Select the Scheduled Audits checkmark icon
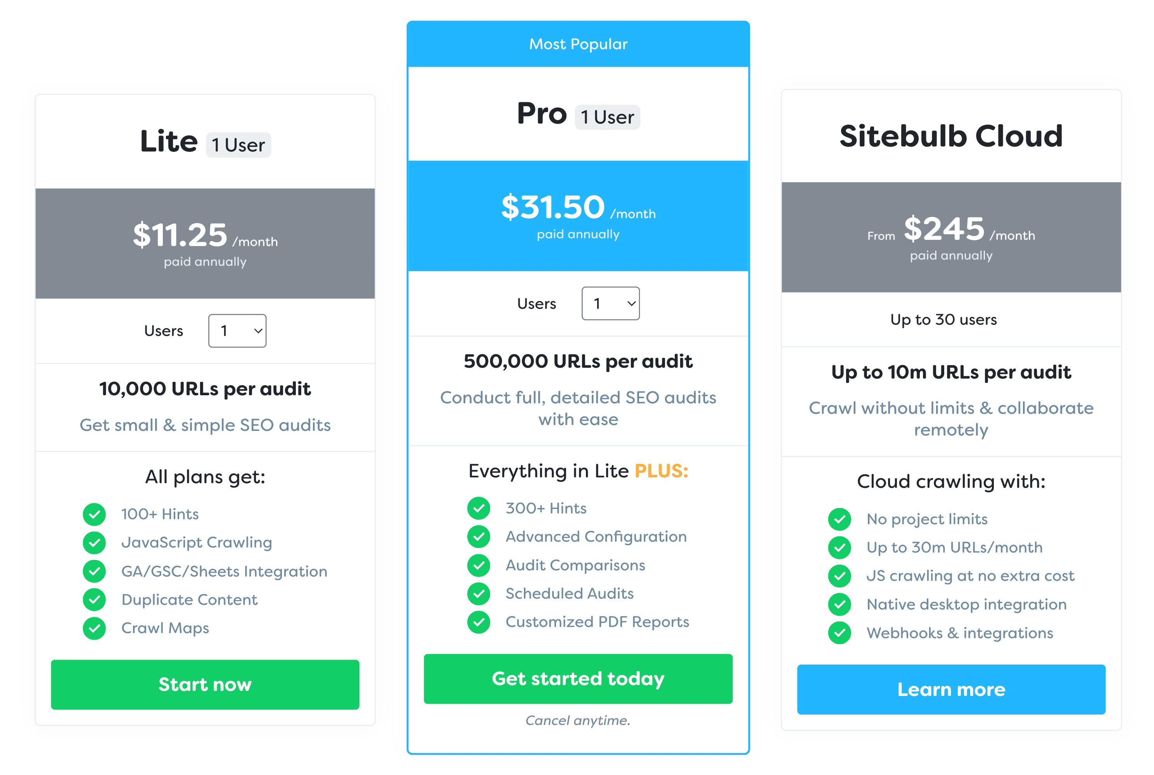Screen dimensions: 1154x775 pyautogui.click(x=479, y=594)
